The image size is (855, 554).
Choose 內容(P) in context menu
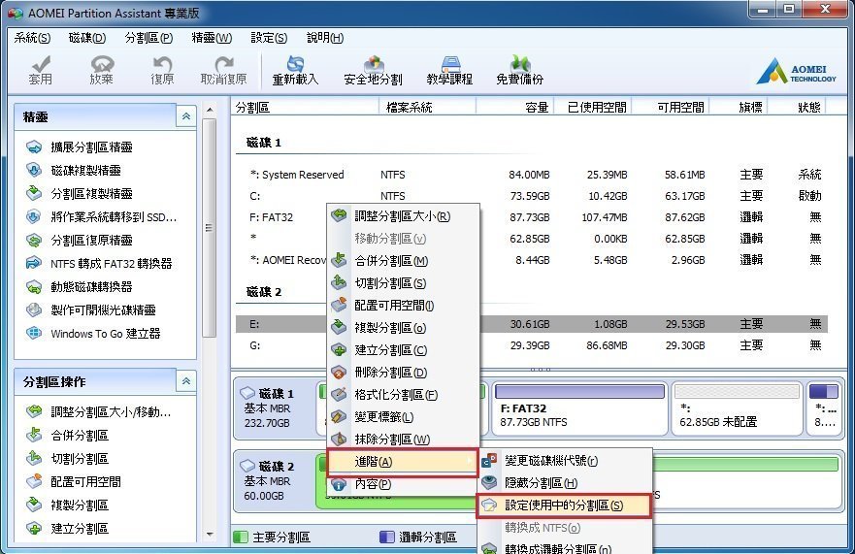(403, 484)
